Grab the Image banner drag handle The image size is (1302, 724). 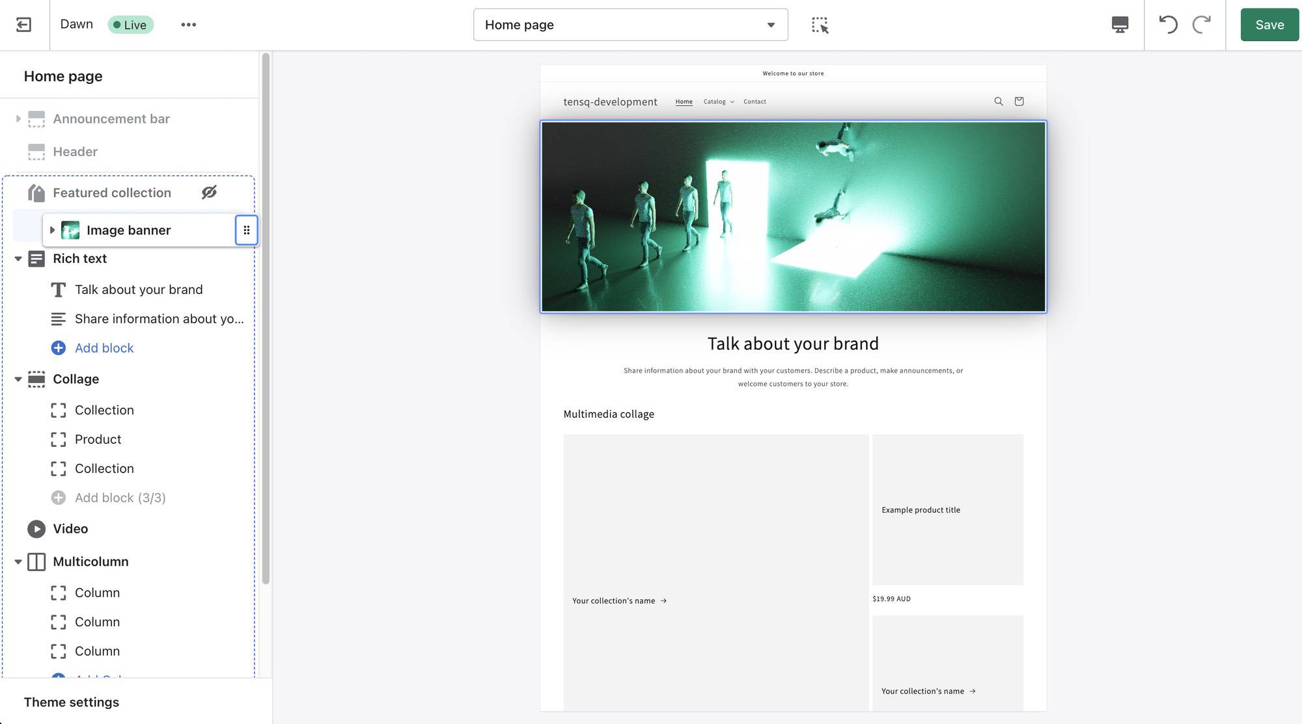pyautogui.click(x=246, y=230)
